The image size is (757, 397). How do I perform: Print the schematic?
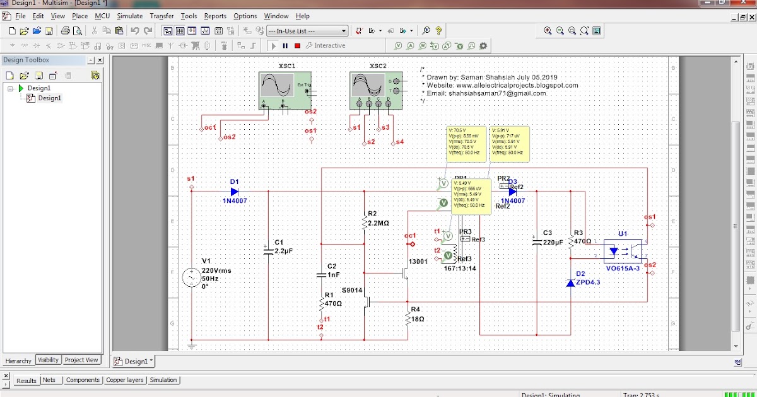pos(66,30)
